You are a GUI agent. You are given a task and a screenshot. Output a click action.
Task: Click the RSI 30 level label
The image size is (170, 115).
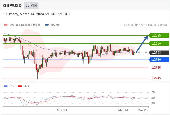(153, 103)
